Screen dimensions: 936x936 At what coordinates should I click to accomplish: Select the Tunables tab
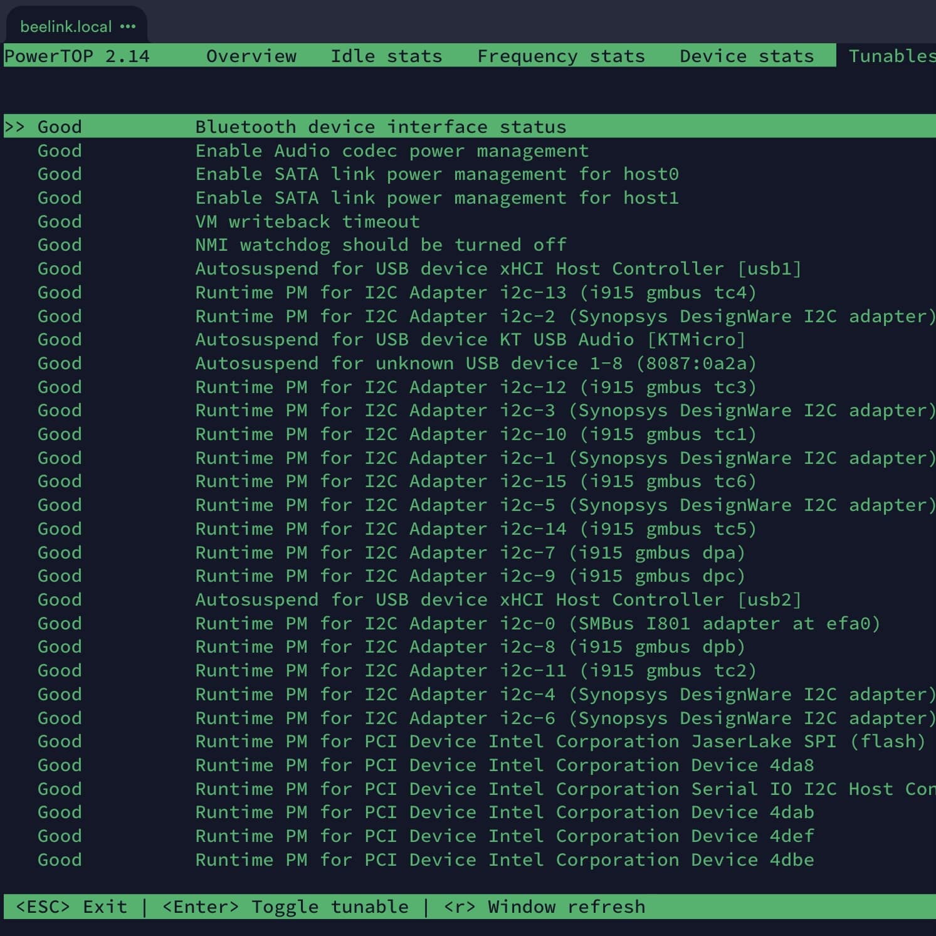click(x=891, y=56)
